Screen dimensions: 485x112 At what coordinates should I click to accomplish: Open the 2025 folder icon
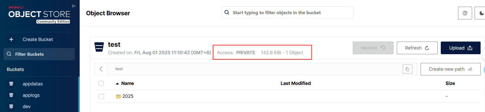pyautogui.click(x=118, y=97)
